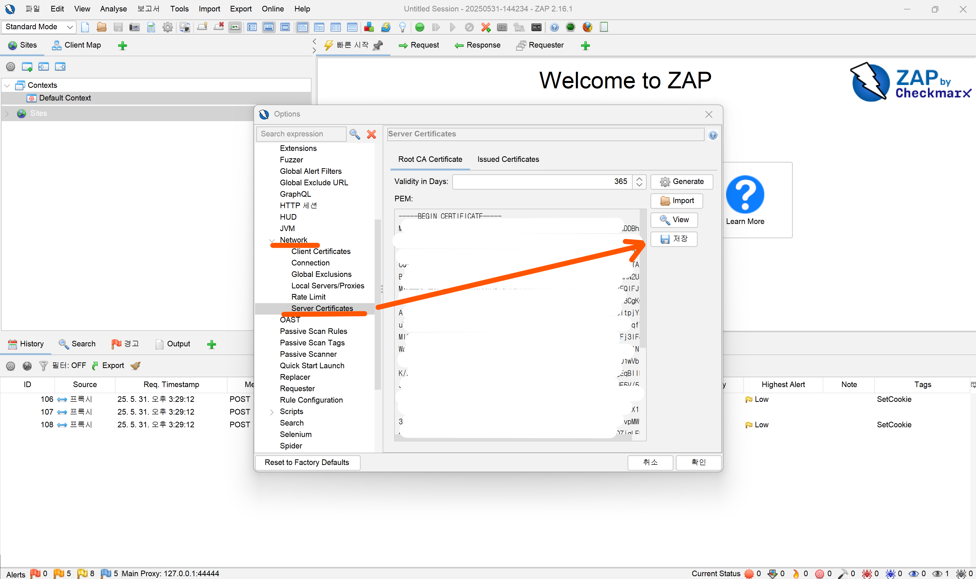Open the Analyse menu

[x=113, y=9]
